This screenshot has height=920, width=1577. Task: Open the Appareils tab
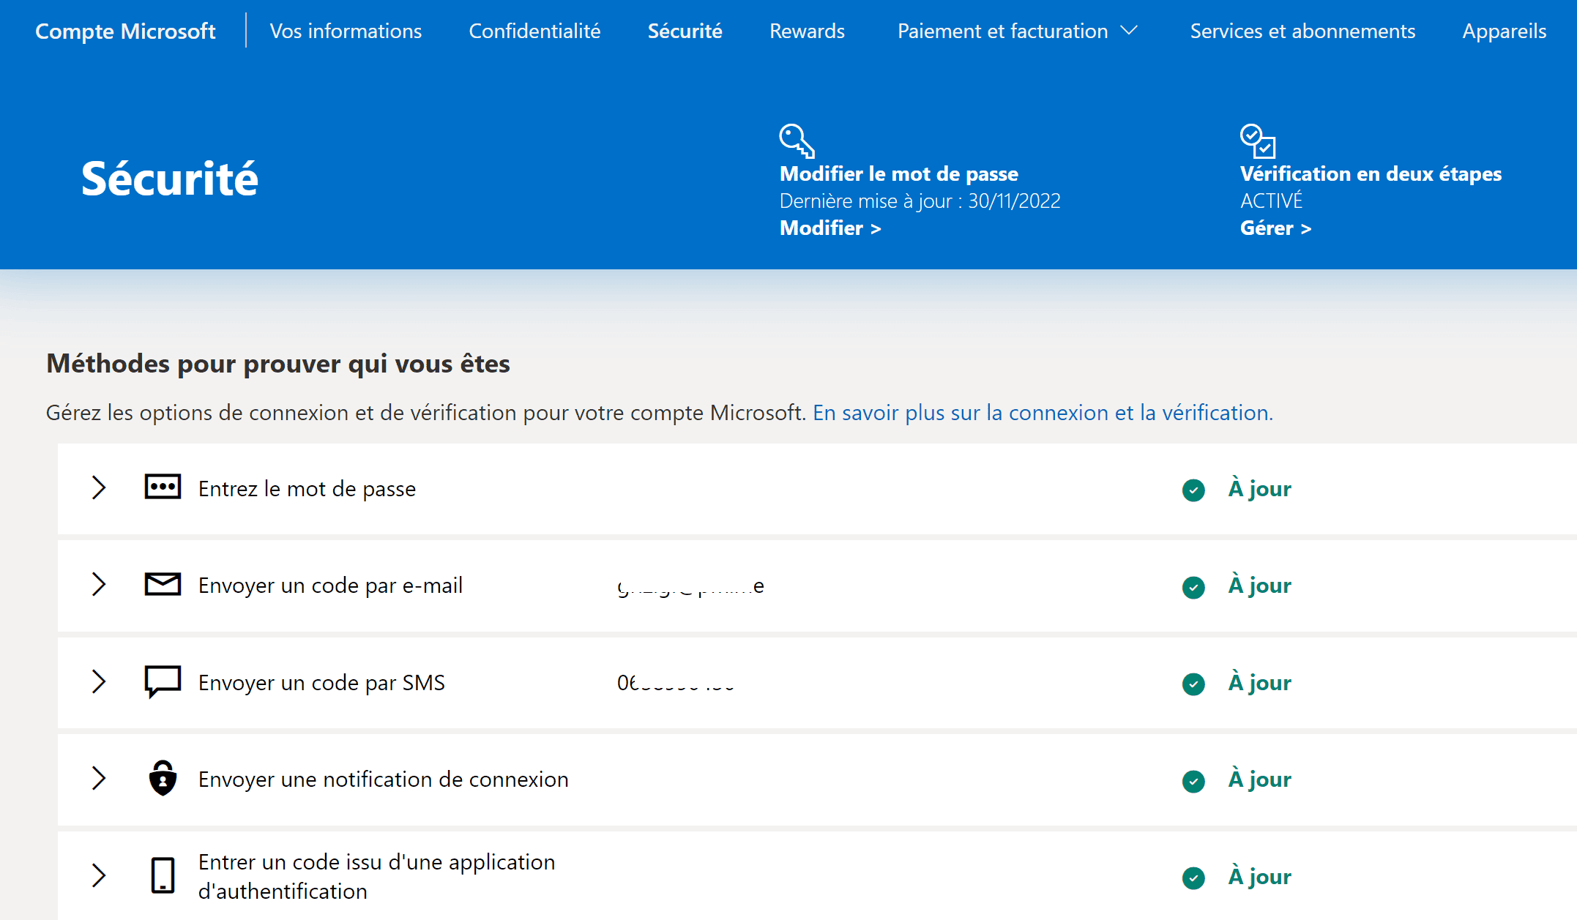[x=1504, y=31]
